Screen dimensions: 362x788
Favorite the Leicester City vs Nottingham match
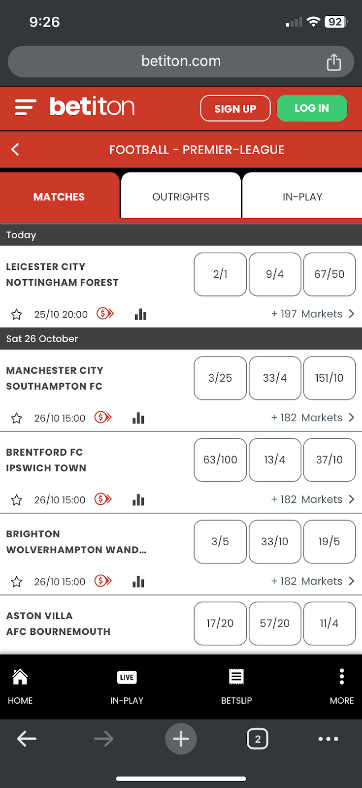(17, 314)
